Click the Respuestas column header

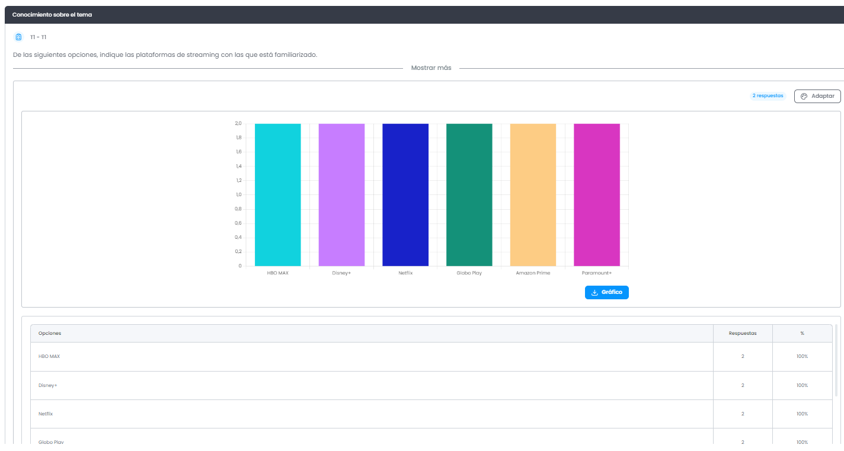click(743, 333)
